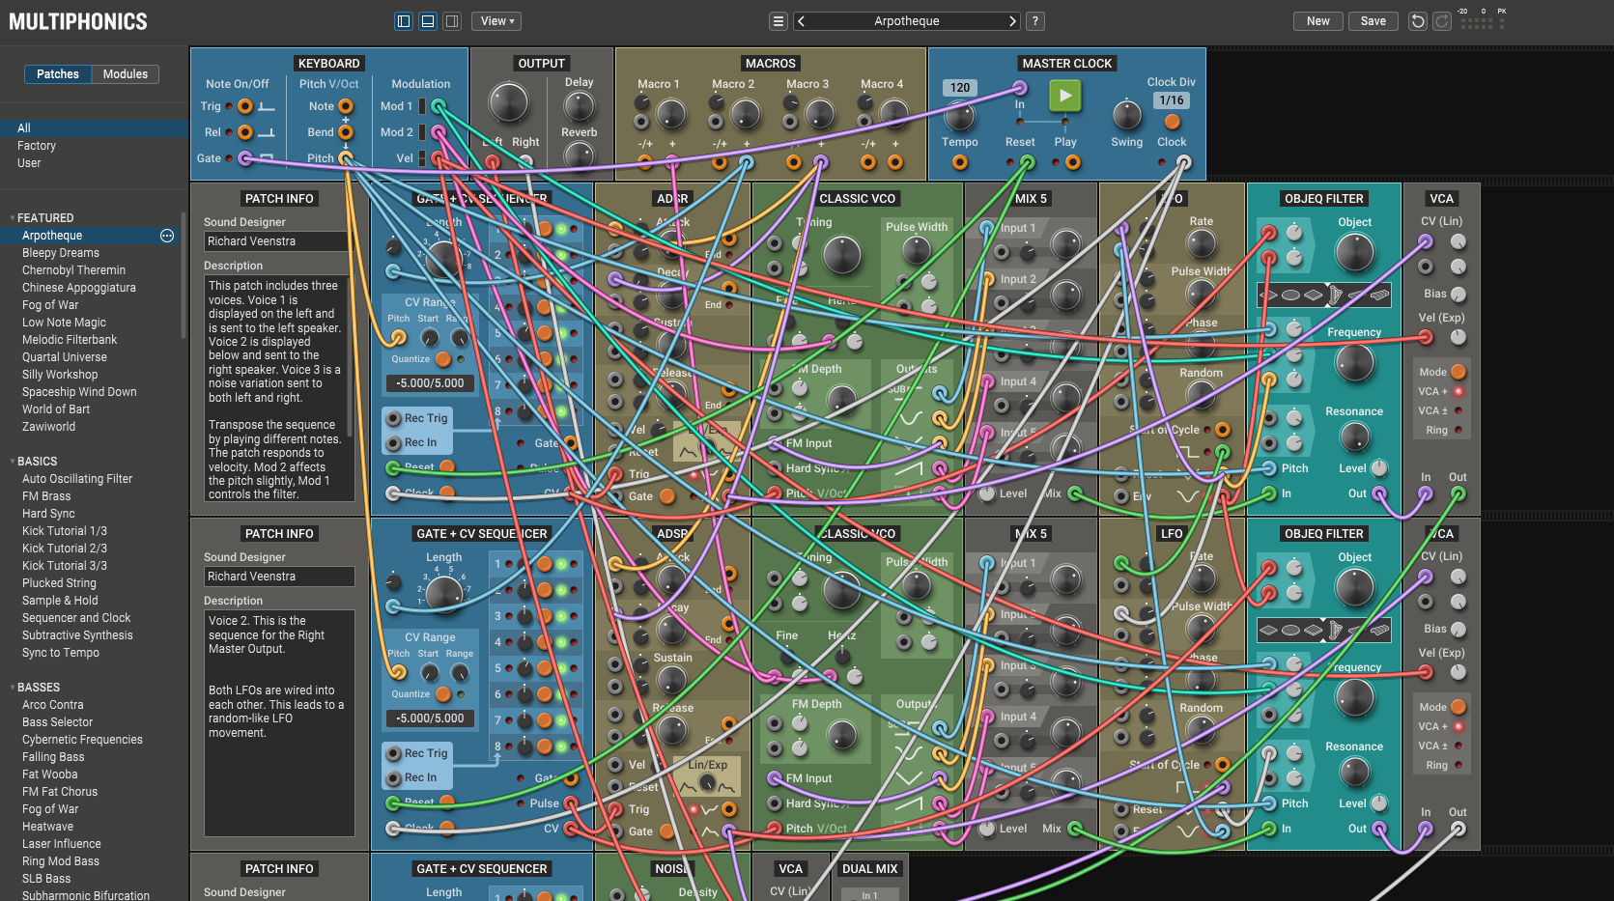Click the undo arrow icon
The image size is (1614, 901).
click(x=1417, y=21)
